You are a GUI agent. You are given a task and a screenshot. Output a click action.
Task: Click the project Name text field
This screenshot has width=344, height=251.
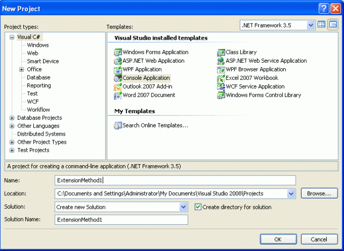point(175,180)
